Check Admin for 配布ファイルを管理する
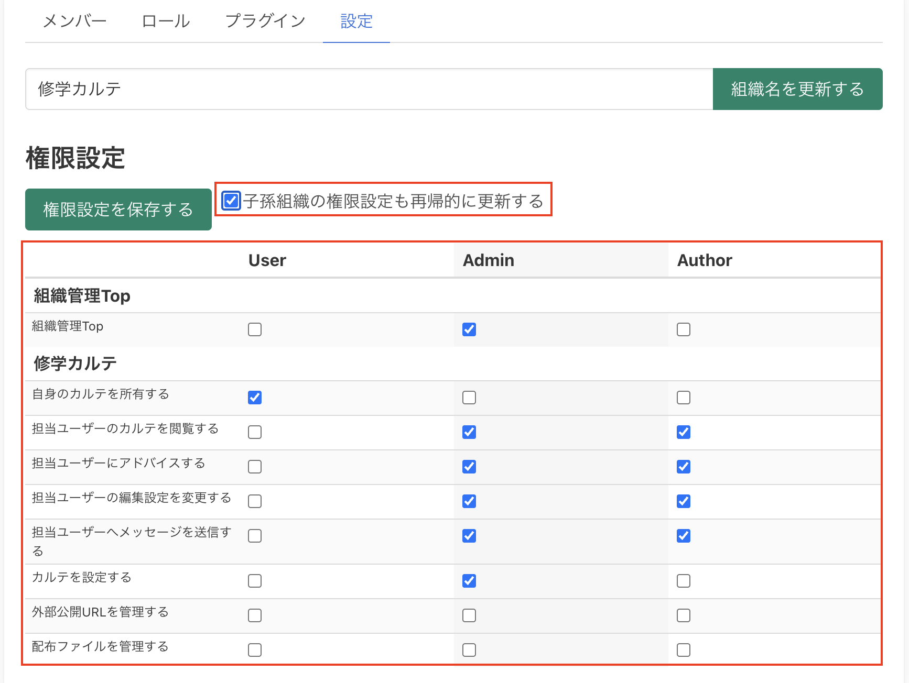Viewport: 909px width, 683px height. pyautogui.click(x=469, y=650)
